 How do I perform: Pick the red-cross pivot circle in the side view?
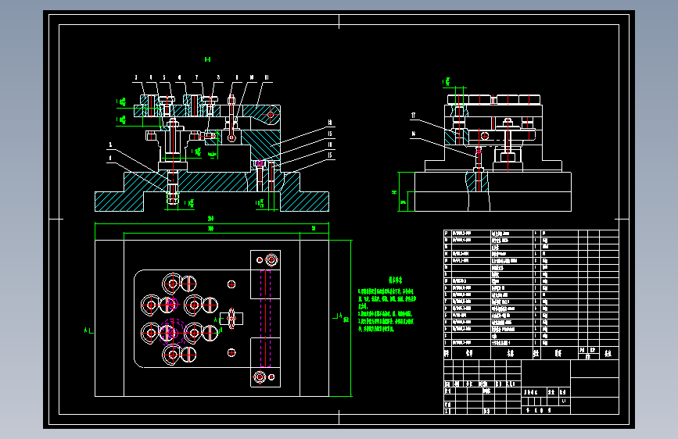[485, 136]
